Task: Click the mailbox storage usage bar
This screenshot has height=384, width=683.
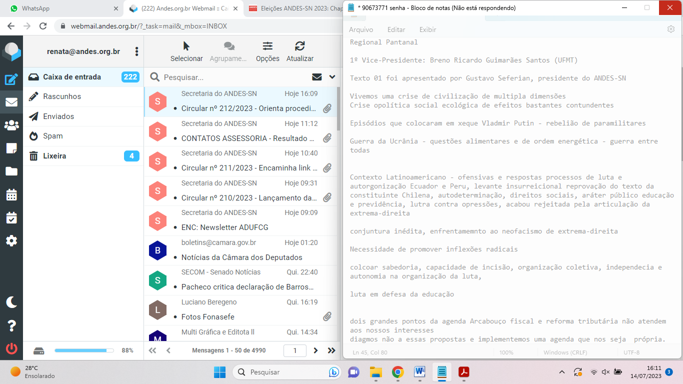Action: coord(84,350)
